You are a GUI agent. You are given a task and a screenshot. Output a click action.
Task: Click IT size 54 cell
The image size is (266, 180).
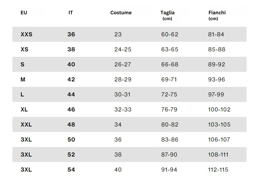[71, 170]
